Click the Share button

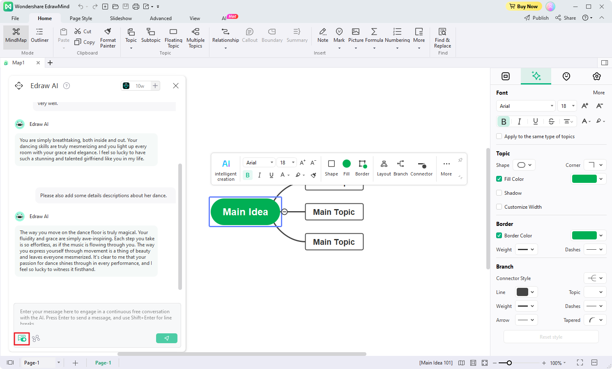pyautogui.click(x=566, y=18)
